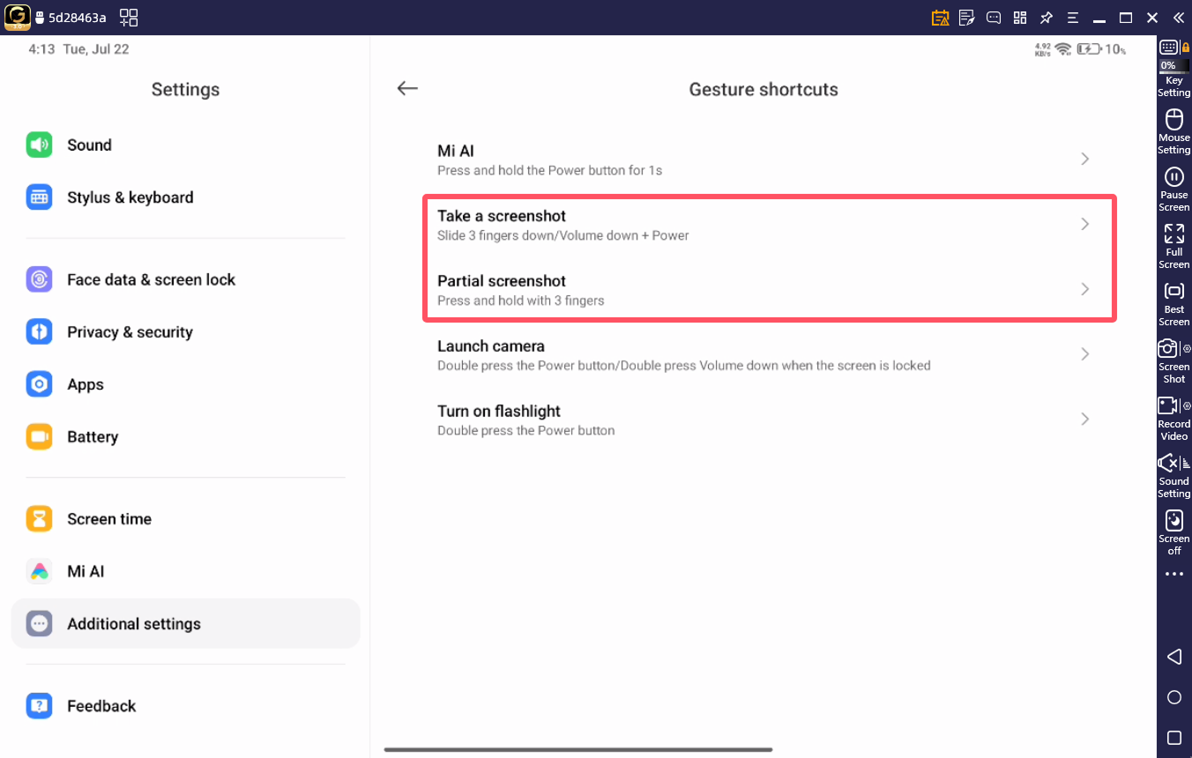The image size is (1192, 758).
Task: Click the 5d28463a device title
Action: pos(78,18)
